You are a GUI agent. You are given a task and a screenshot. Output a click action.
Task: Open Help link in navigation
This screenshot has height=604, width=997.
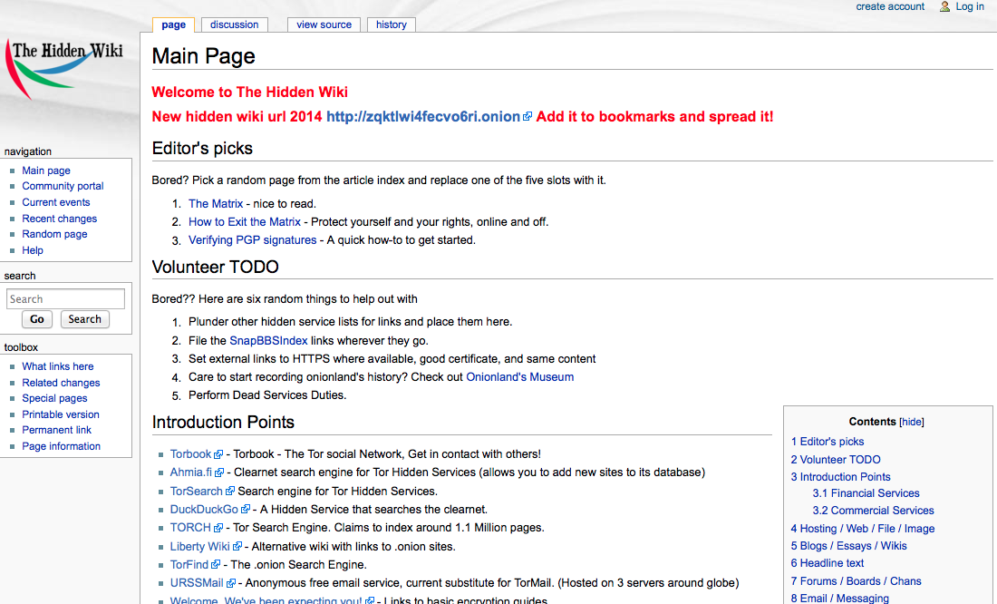(x=33, y=250)
